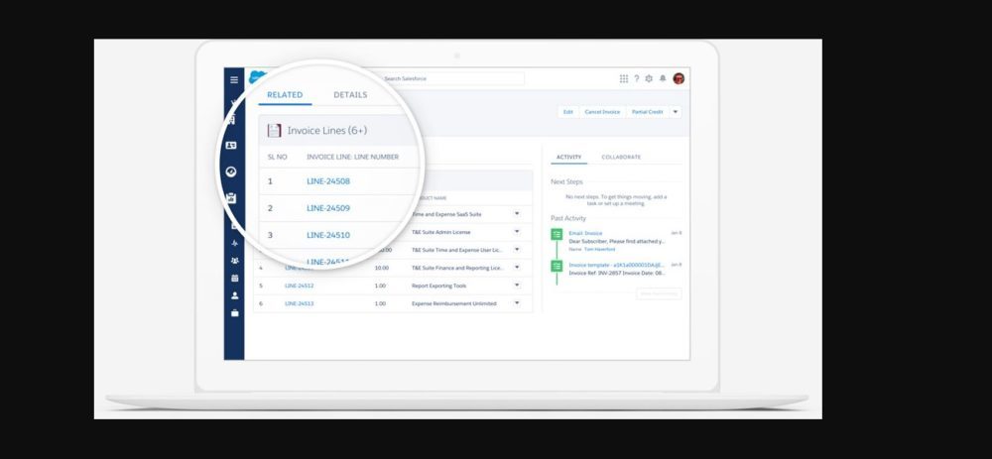Open row menu for Report Exporting Tools
Viewport: 992px width, 459px height.
pyautogui.click(x=516, y=286)
